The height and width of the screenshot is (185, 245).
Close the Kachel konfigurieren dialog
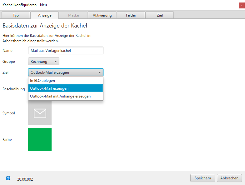tap(242, 5)
